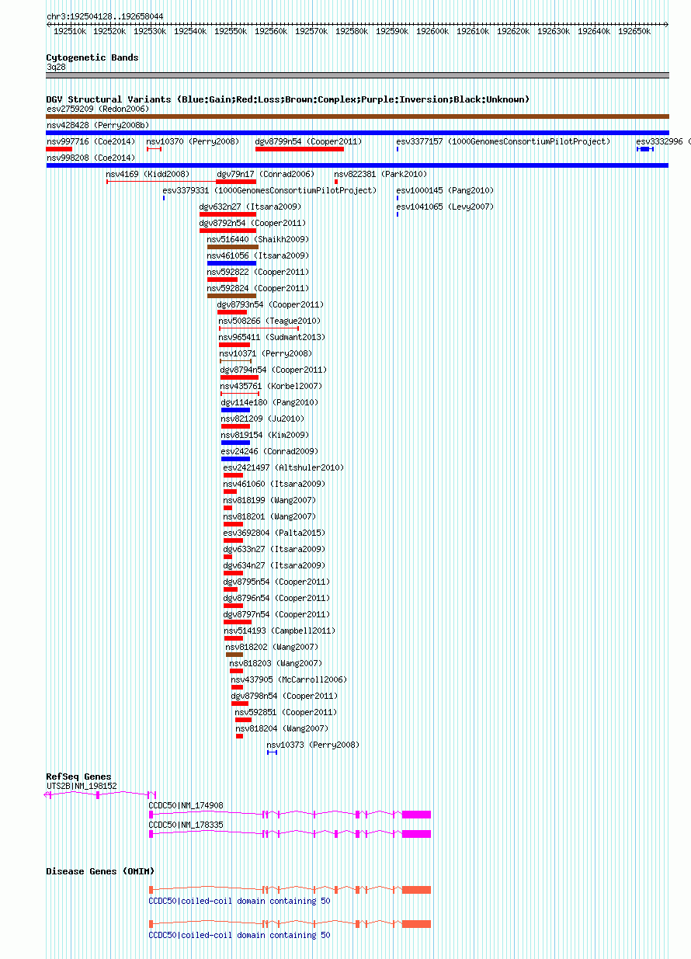
Task: Open esv24246 (Conrad2009) variant label
Action: (269, 451)
